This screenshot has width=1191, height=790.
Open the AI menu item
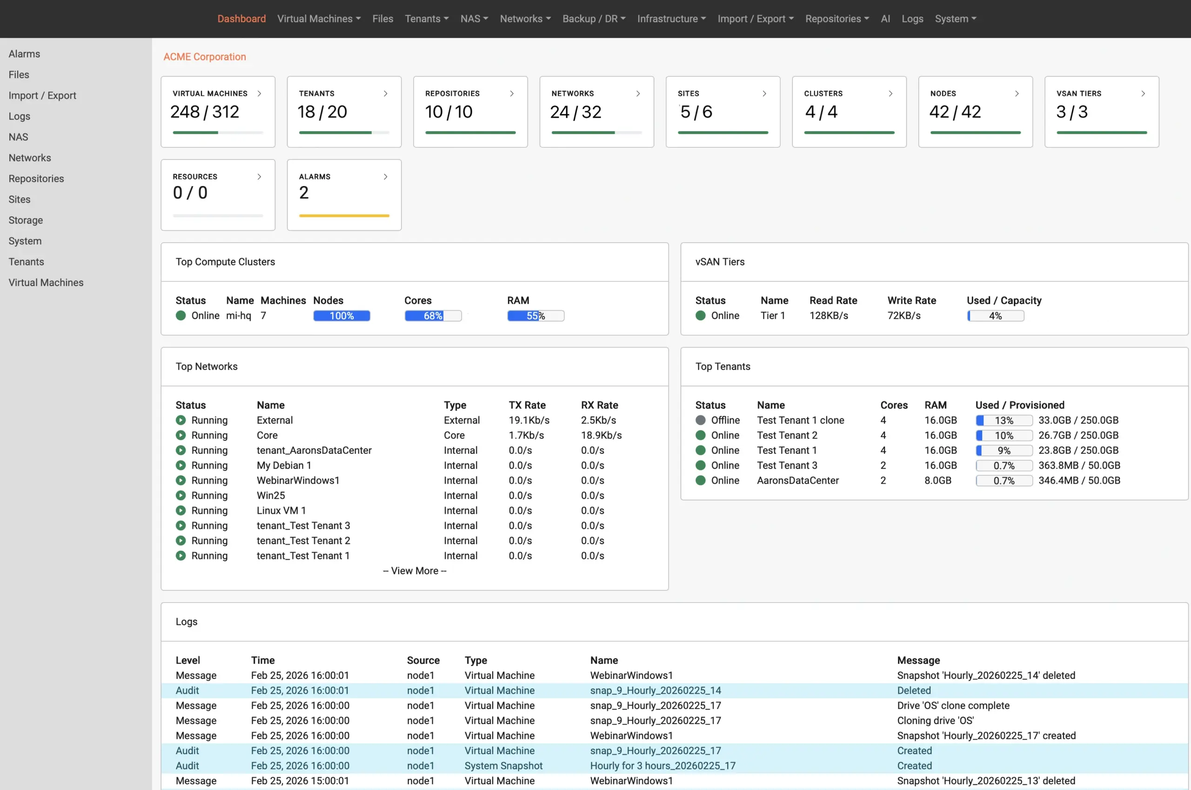tap(885, 19)
